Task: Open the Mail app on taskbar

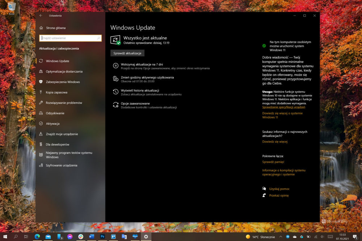Action: [x=48, y=237]
